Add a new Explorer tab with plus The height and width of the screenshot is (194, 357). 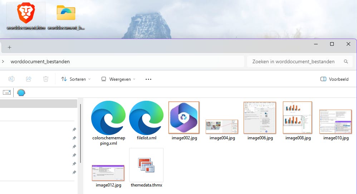9,47
